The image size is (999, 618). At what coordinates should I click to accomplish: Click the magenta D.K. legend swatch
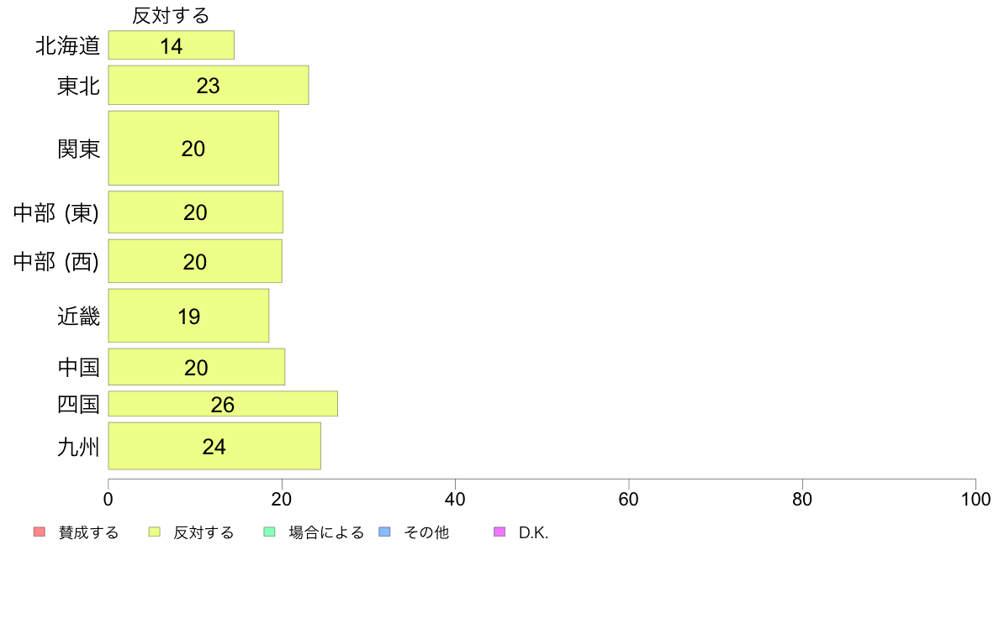tap(499, 532)
